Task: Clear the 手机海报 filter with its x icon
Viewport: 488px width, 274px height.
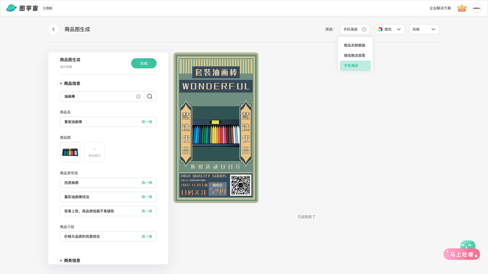Action: (x=364, y=29)
